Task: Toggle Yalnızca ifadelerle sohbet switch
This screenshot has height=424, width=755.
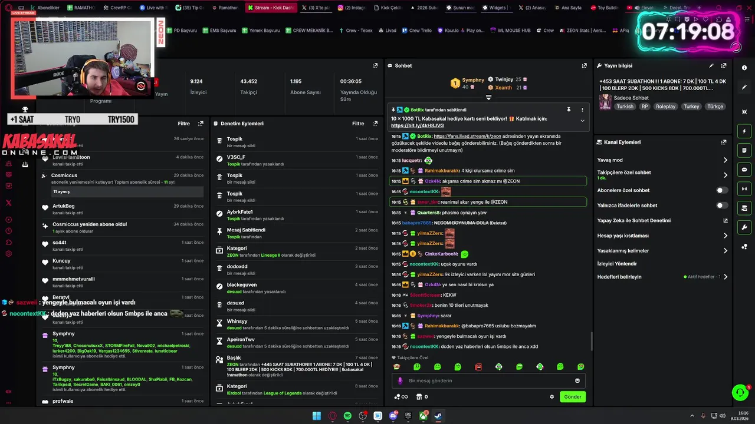Action: coord(722,206)
